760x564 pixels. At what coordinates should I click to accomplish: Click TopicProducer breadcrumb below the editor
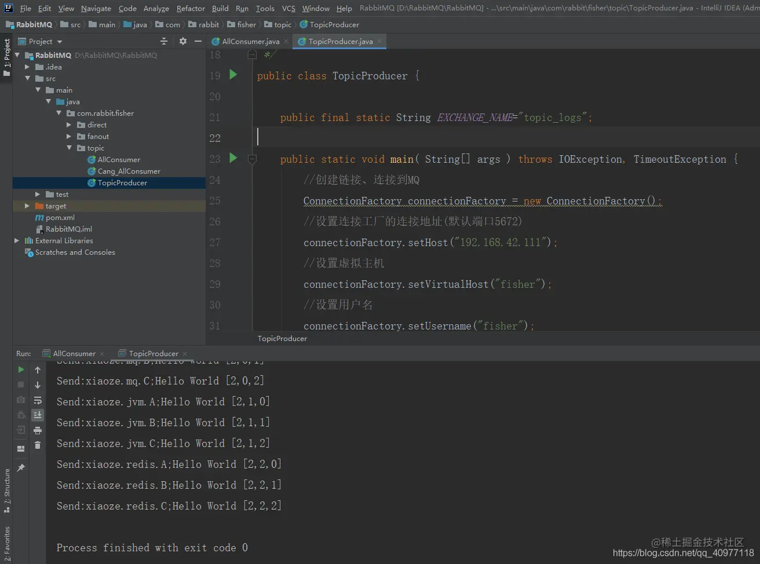[x=282, y=338]
